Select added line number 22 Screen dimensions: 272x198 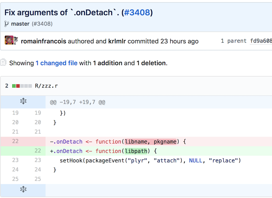(x=38, y=151)
